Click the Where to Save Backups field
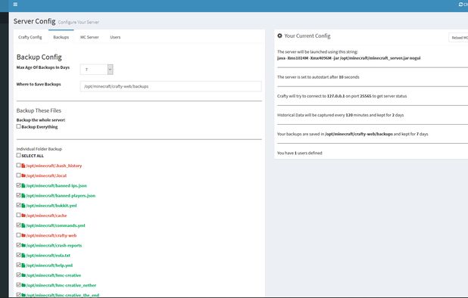 pyautogui.click(x=170, y=86)
